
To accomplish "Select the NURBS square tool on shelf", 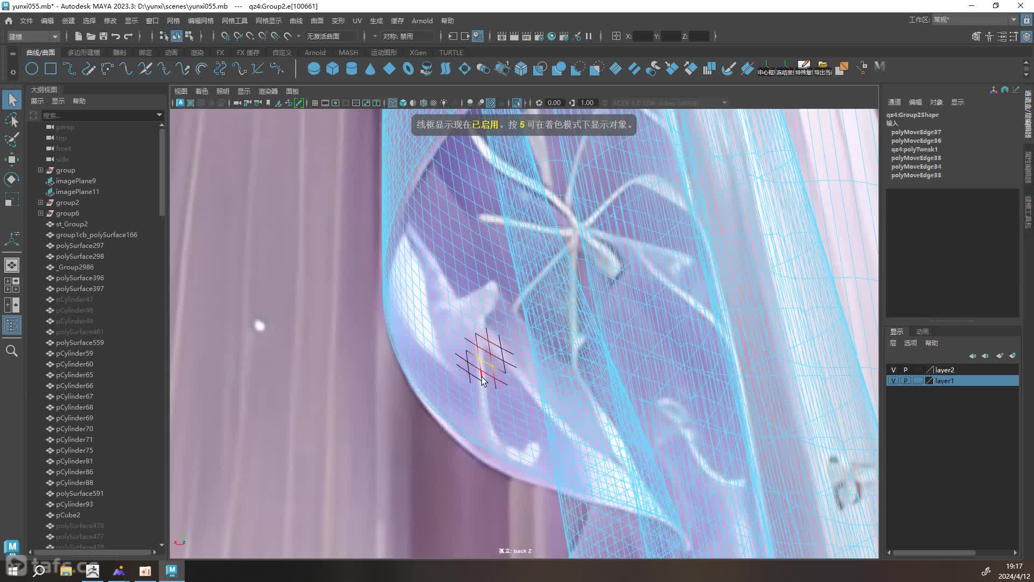I will [51, 68].
